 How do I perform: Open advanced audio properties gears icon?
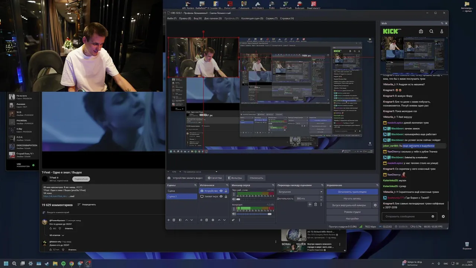click(x=233, y=220)
